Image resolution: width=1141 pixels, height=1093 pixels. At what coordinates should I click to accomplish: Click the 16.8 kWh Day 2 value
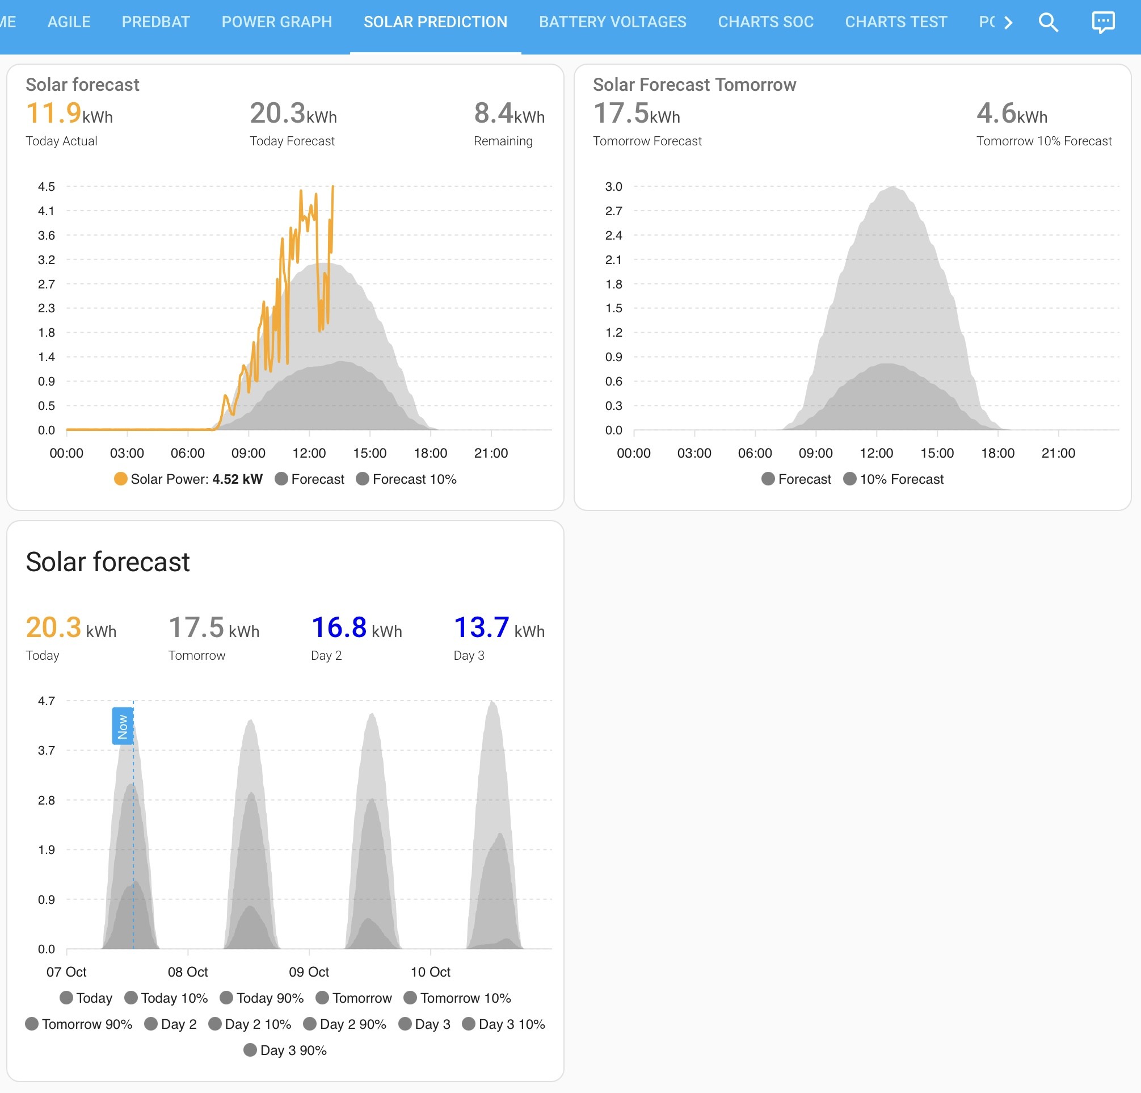pos(357,628)
